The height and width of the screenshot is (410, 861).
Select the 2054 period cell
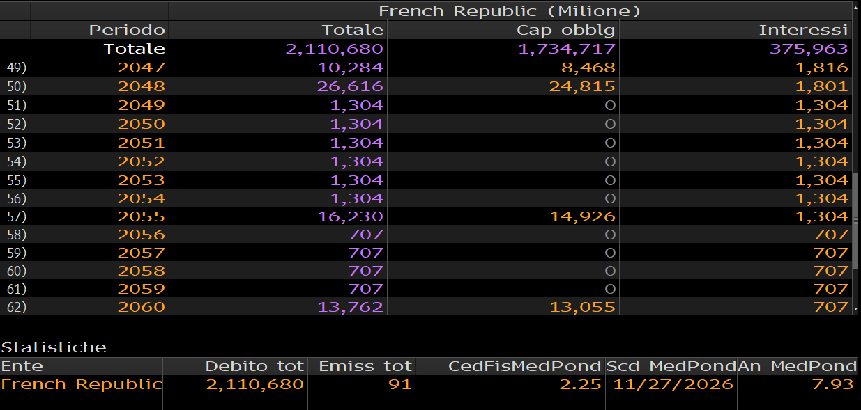[x=142, y=198]
